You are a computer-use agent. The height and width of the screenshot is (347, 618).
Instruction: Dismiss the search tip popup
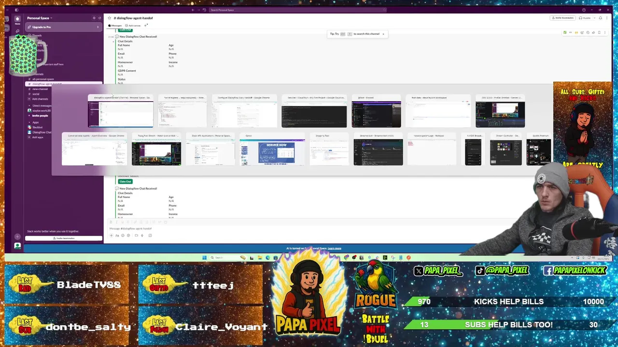(x=383, y=34)
